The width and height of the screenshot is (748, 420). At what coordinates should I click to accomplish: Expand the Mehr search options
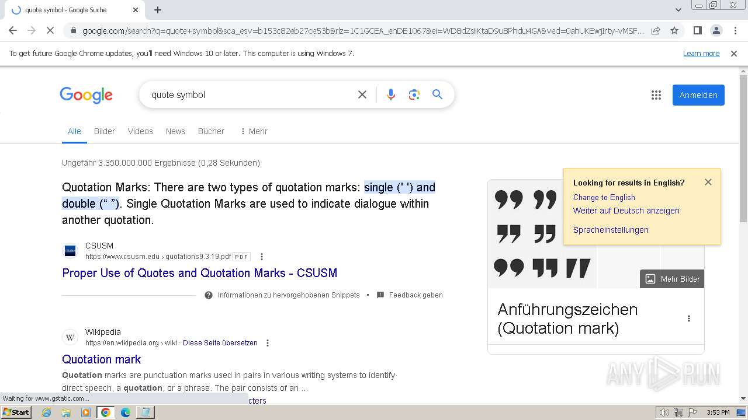point(254,131)
